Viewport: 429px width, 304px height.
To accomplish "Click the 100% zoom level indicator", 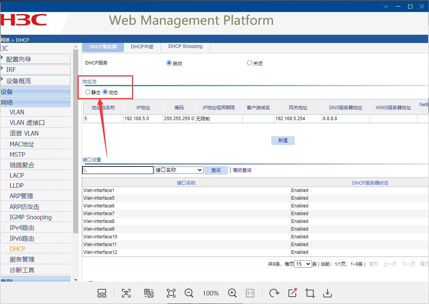I will pos(211,293).
